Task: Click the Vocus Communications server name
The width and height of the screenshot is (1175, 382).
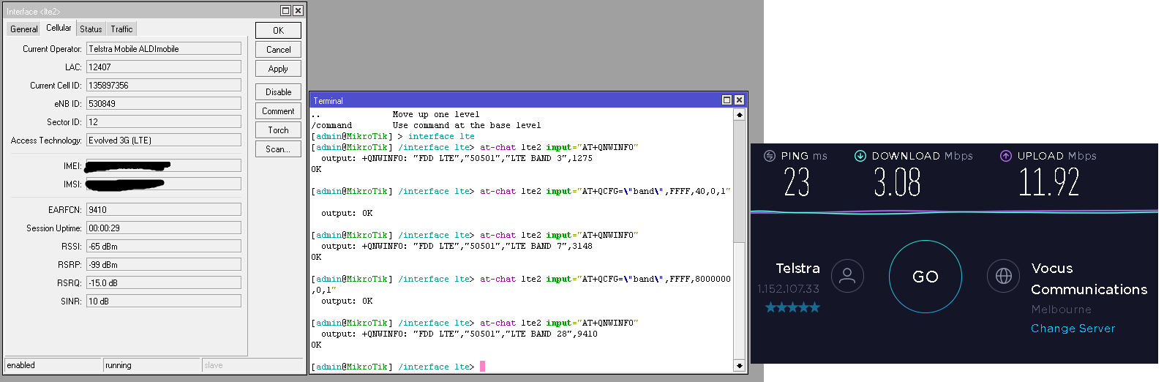Action: (x=1089, y=279)
